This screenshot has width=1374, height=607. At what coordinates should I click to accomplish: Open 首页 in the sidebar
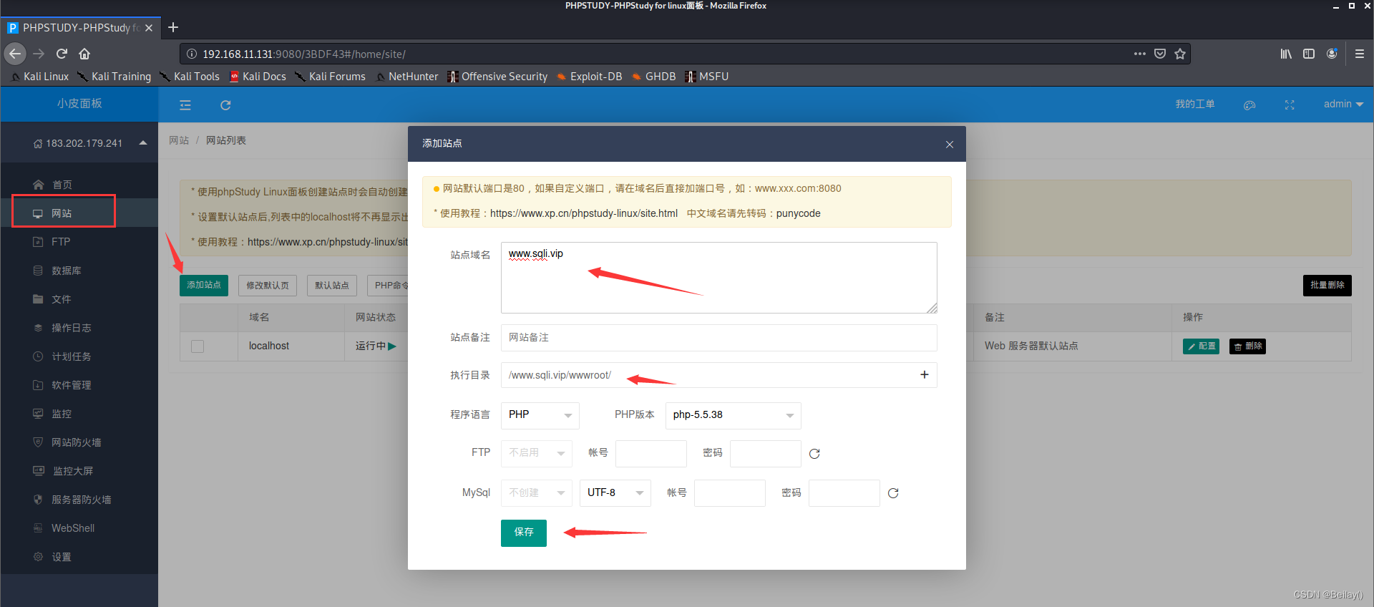tap(79, 185)
